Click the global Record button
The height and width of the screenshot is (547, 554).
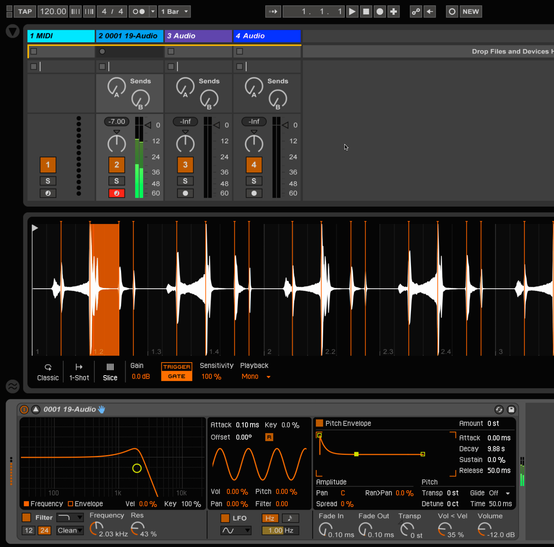point(380,11)
